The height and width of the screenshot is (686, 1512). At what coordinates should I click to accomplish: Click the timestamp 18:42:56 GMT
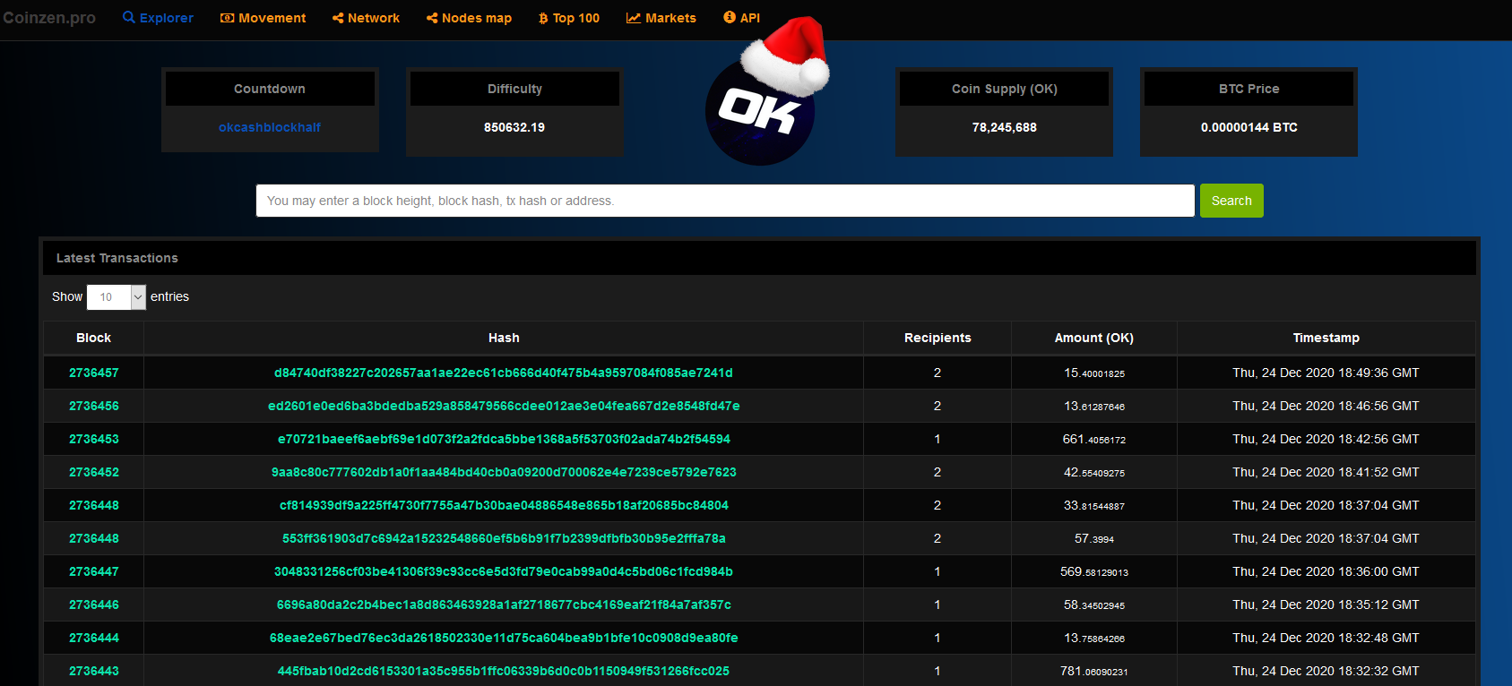1326,439
